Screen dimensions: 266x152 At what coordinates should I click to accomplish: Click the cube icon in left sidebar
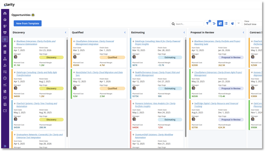pyautogui.click(x=5, y=20)
